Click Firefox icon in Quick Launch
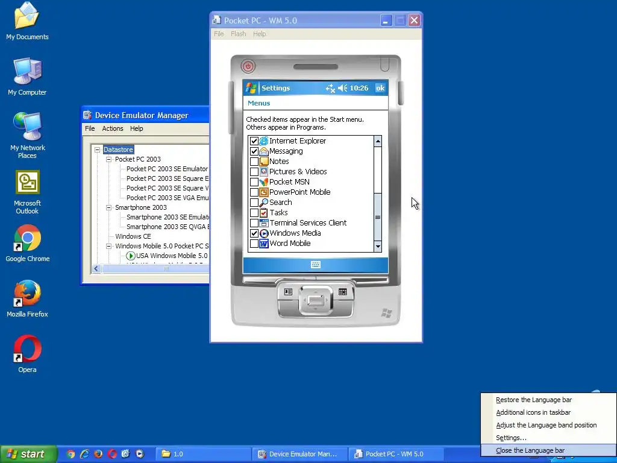This screenshot has width=617, height=463. (x=98, y=454)
